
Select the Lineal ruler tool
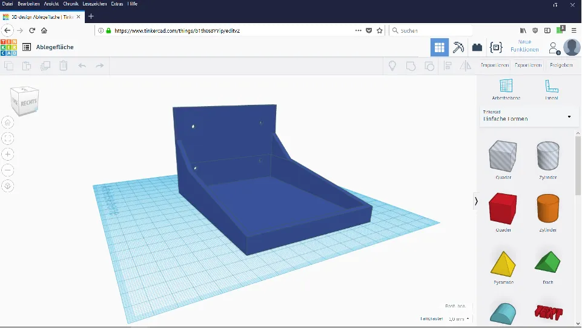pos(552,89)
